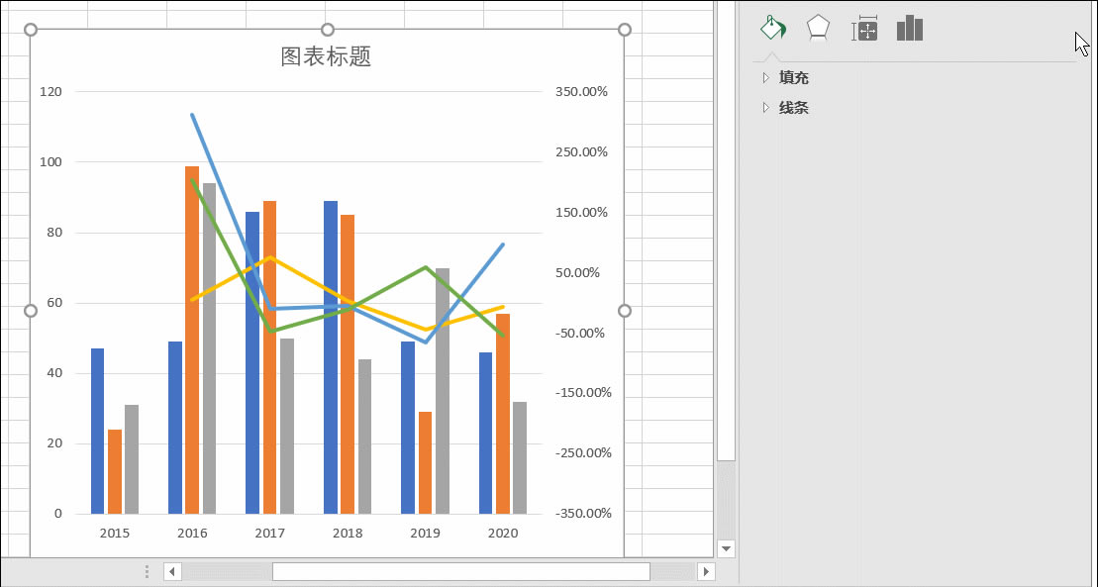Click the left horizontal scrollbar arrow
The height and width of the screenshot is (587, 1098).
click(x=170, y=571)
